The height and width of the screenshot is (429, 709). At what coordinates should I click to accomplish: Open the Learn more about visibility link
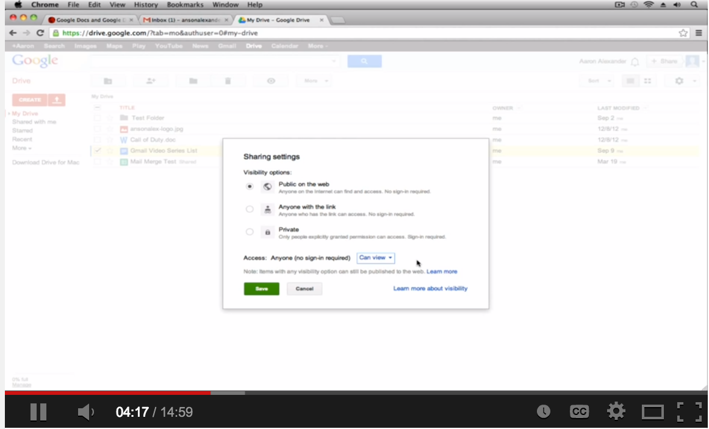(430, 288)
